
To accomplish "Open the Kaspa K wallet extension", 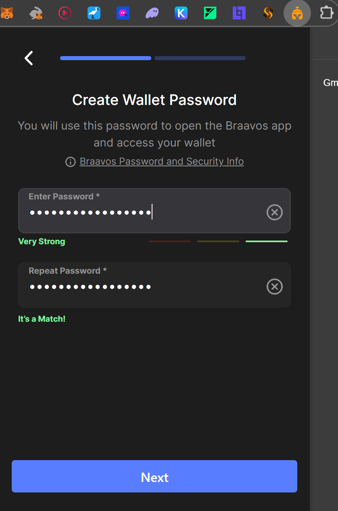I will (x=181, y=13).
